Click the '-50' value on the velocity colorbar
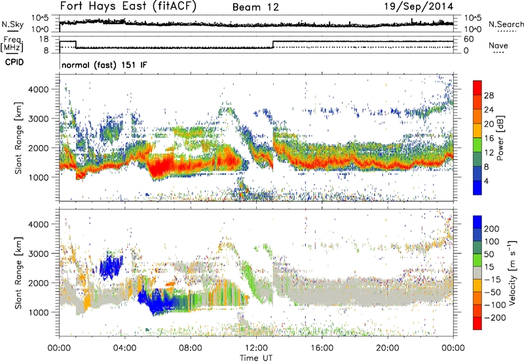This screenshot has width=524, height=362. (x=493, y=292)
